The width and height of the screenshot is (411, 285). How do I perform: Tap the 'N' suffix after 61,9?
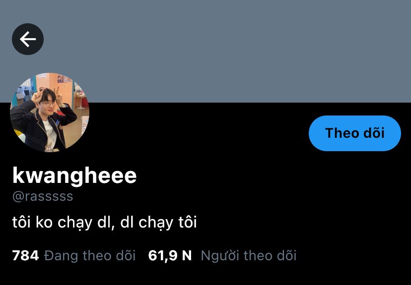(187, 256)
